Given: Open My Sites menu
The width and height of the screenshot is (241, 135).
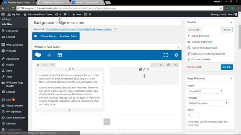Looking at the screenshot, I should pyautogui.click(x=14, y=14).
